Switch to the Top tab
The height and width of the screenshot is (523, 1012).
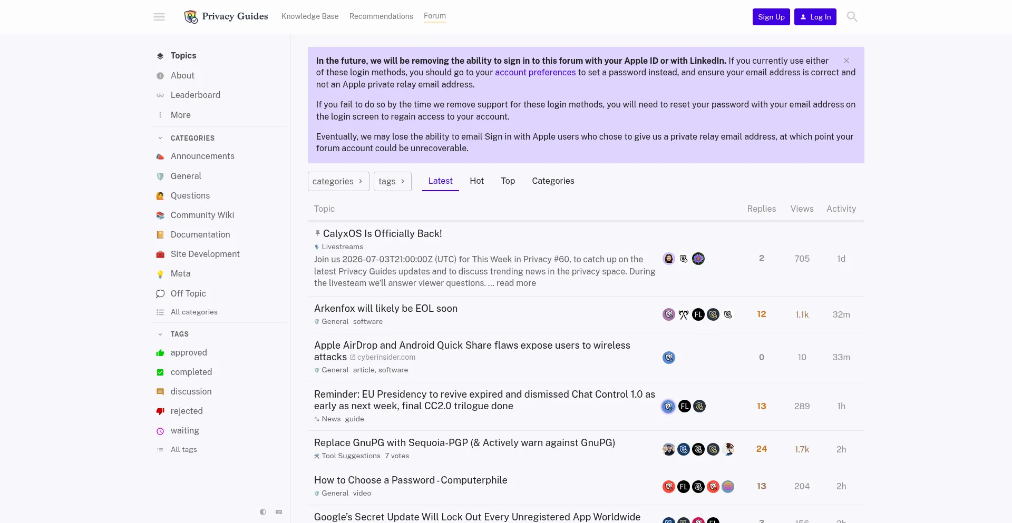(508, 181)
